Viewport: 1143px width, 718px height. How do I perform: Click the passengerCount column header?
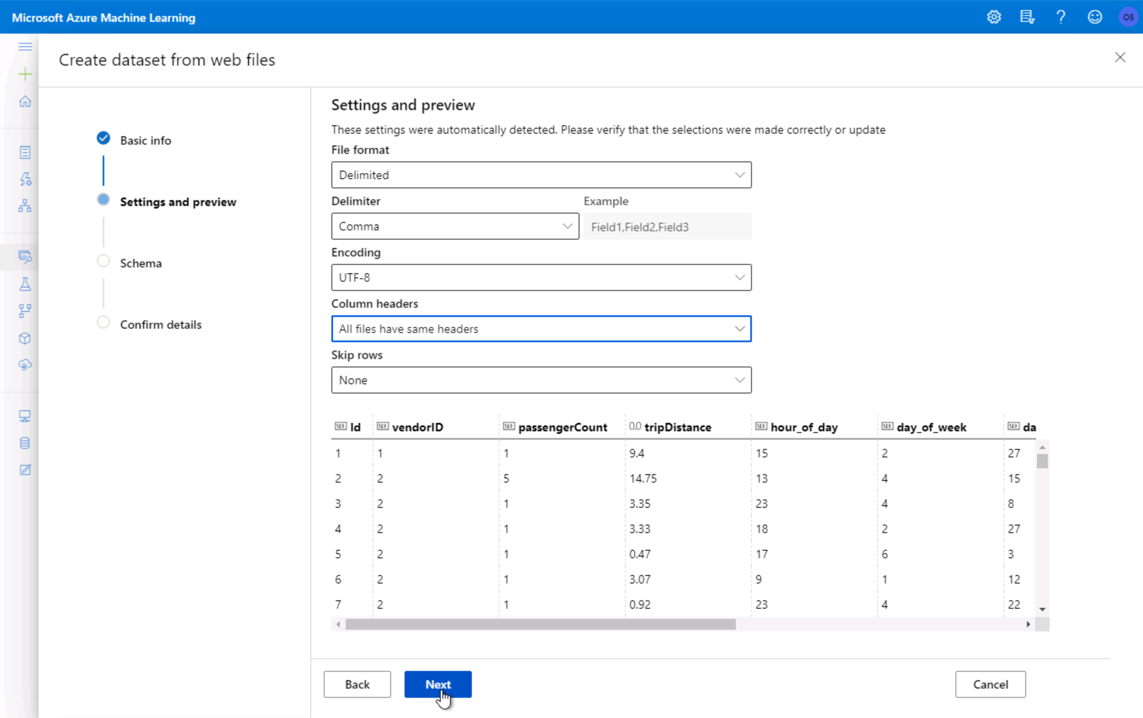tap(563, 427)
